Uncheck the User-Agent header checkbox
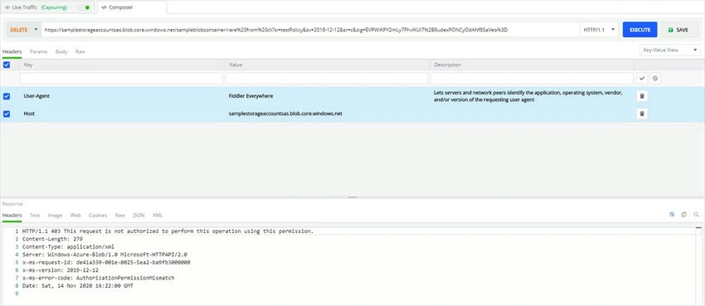 coord(7,96)
